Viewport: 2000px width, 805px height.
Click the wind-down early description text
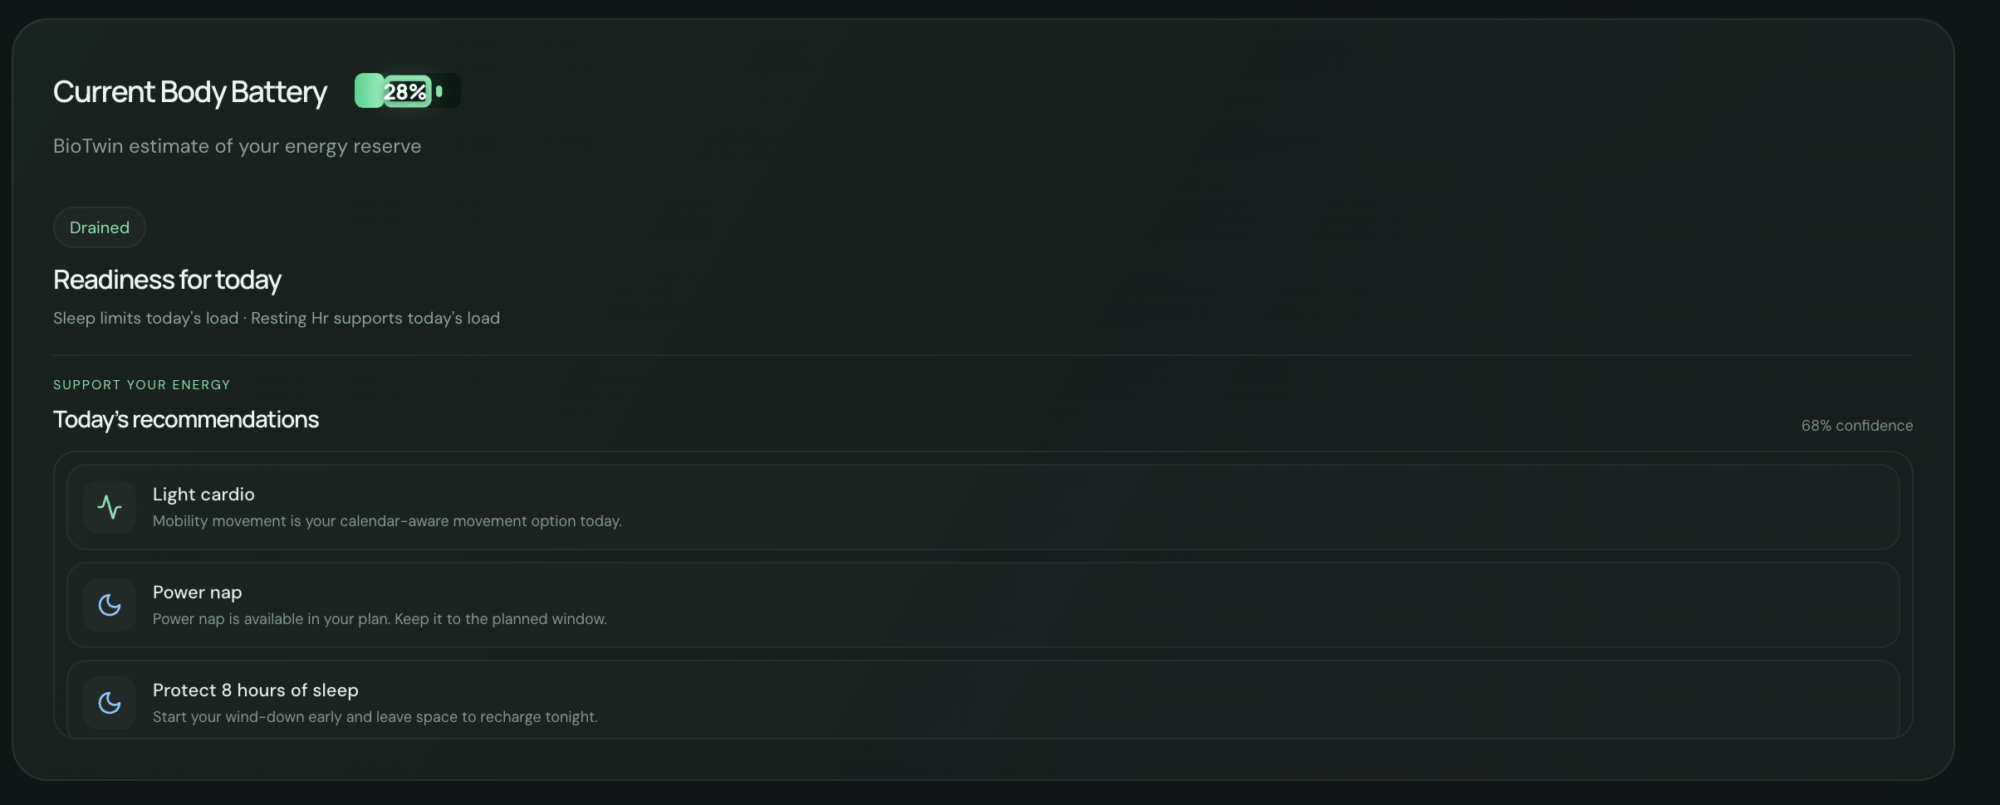[375, 717]
